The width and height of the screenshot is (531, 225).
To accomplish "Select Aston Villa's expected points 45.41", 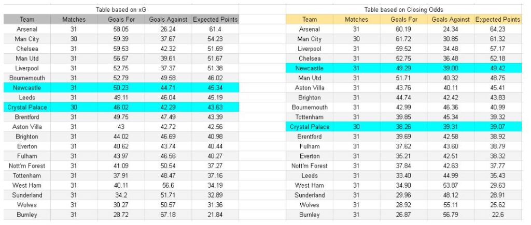I will pyautogui.click(x=497, y=88).
